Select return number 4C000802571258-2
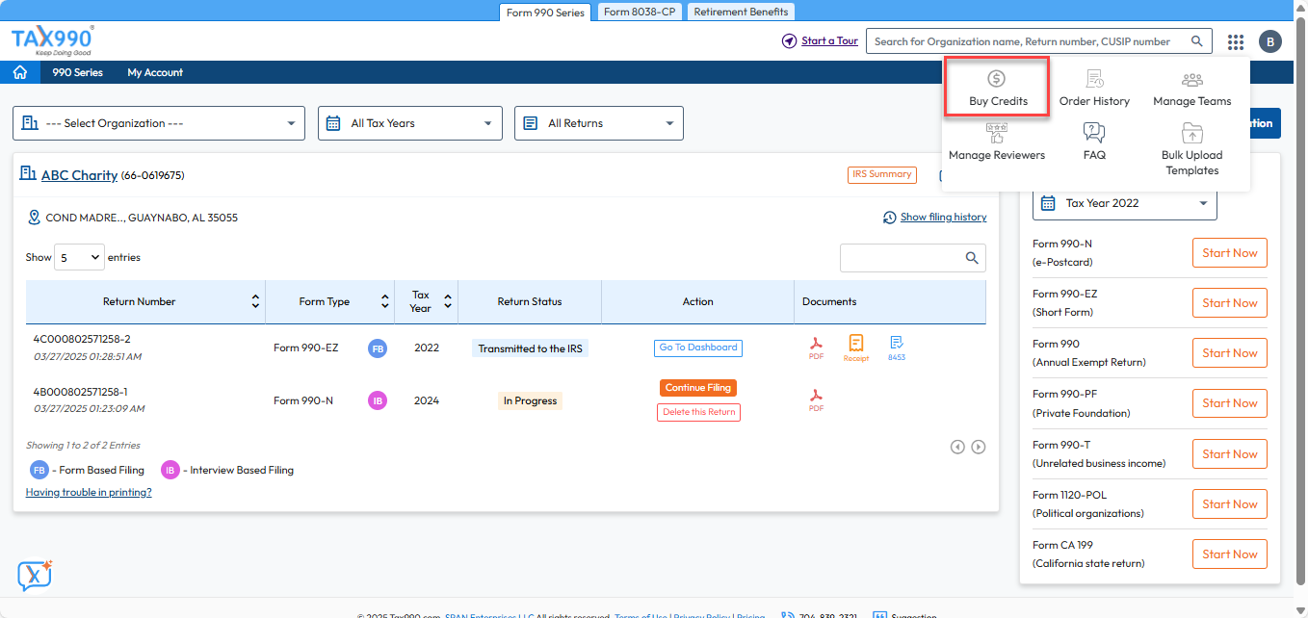Viewport: 1308px width, 618px height. pos(82,339)
